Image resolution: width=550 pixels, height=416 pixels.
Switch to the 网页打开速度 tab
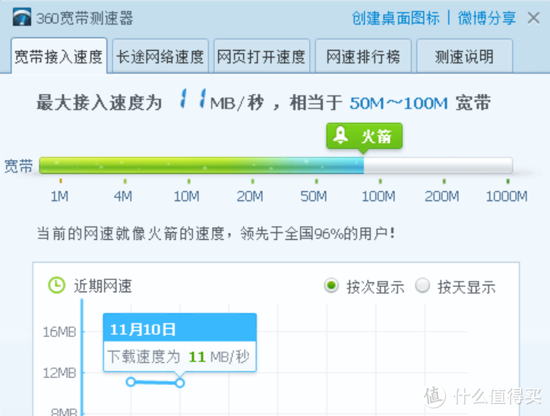(x=261, y=57)
